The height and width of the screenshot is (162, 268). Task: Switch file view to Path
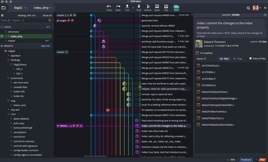(x=224, y=59)
